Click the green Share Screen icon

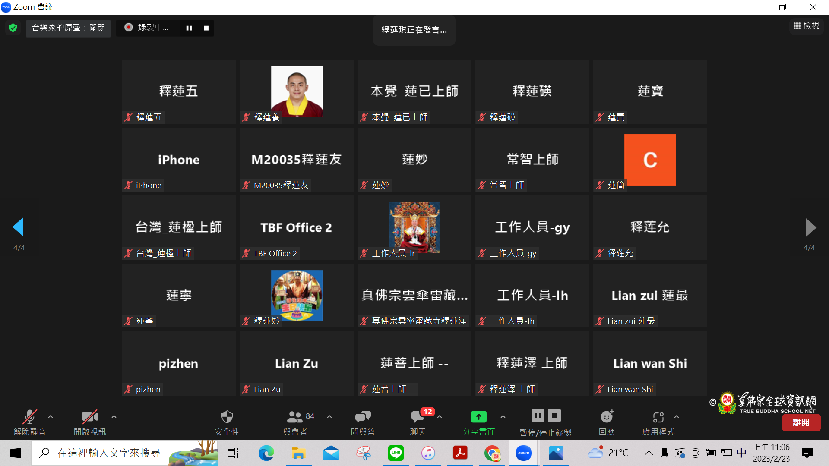[478, 417]
